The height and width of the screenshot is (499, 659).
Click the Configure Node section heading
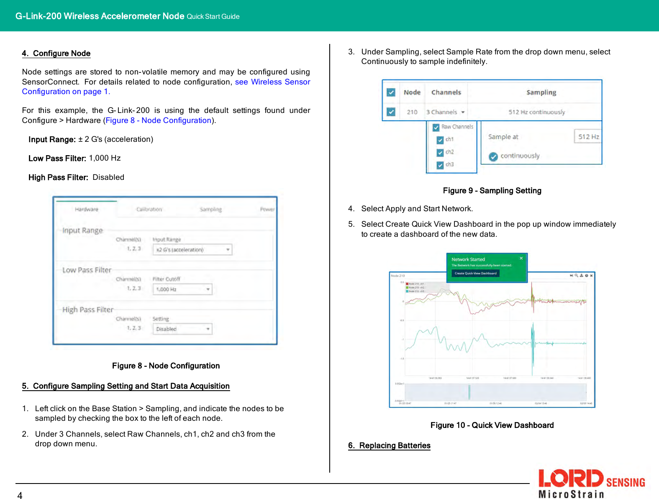pyautogui.click(x=56, y=54)
